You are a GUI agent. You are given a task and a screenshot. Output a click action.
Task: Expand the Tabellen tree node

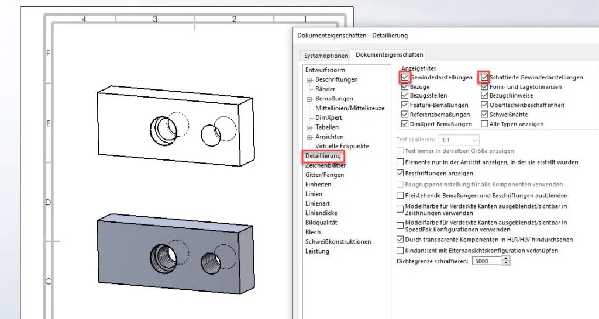click(309, 127)
